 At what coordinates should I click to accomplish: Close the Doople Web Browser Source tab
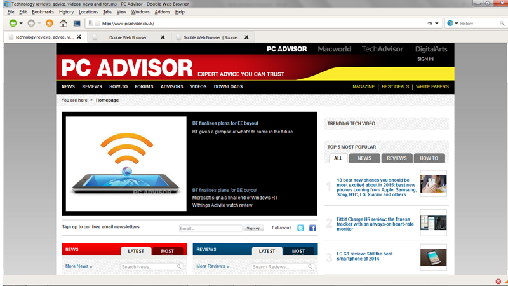[x=246, y=37]
